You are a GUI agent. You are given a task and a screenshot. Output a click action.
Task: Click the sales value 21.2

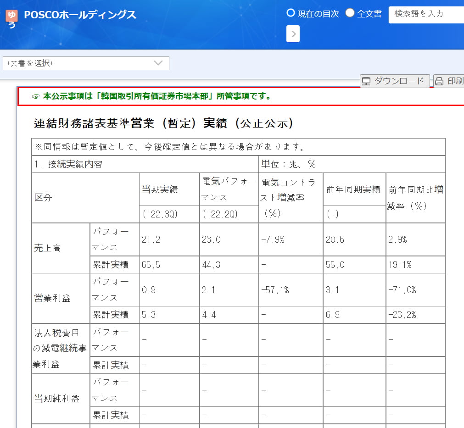click(169, 239)
